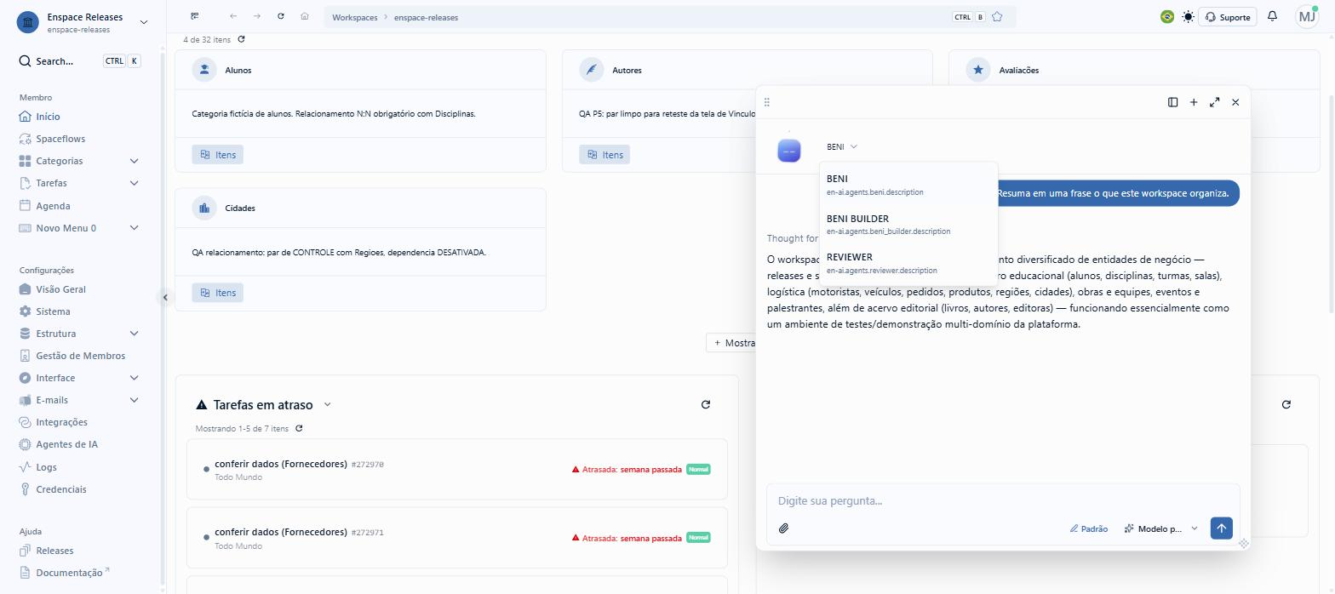The height and width of the screenshot is (594, 1335).
Task: Start a new chat with the plus icon
Action: click(x=1194, y=102)
